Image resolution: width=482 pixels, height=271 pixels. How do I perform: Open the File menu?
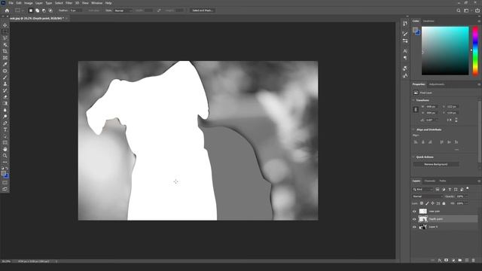coord(11,3)
